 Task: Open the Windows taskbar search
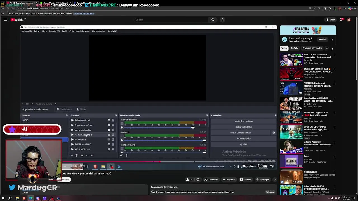click(10, 198)
